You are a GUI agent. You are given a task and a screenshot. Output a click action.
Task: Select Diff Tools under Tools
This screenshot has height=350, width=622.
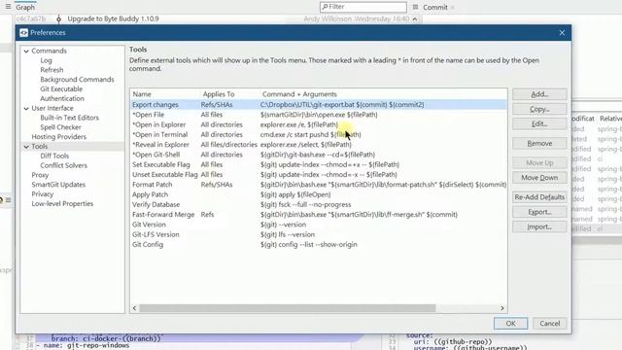pos(54,156)
